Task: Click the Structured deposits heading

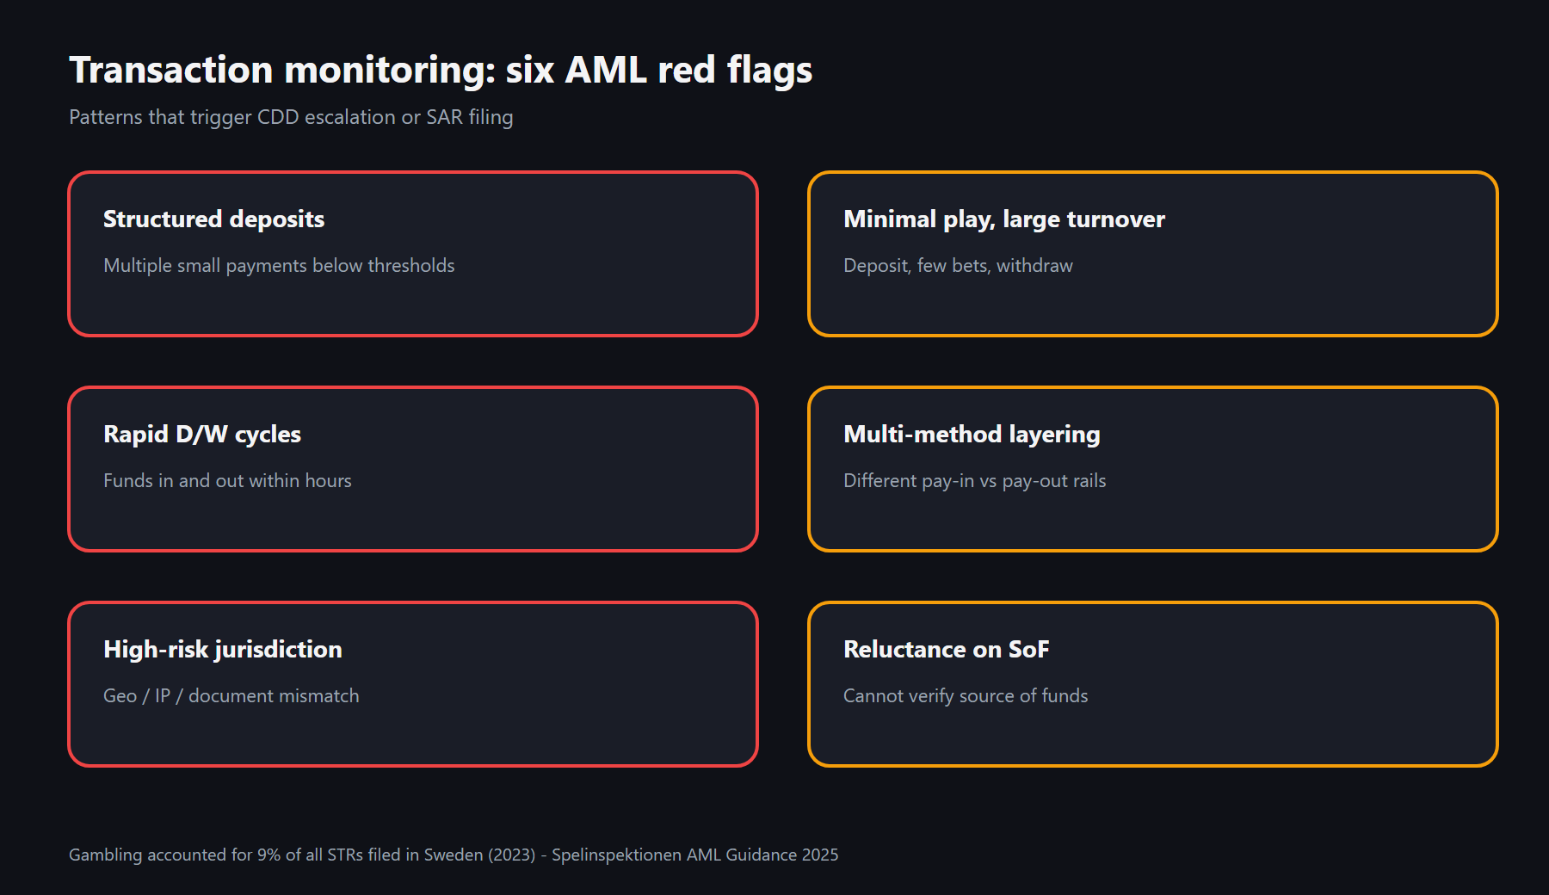Action: (x=214, y=219)
